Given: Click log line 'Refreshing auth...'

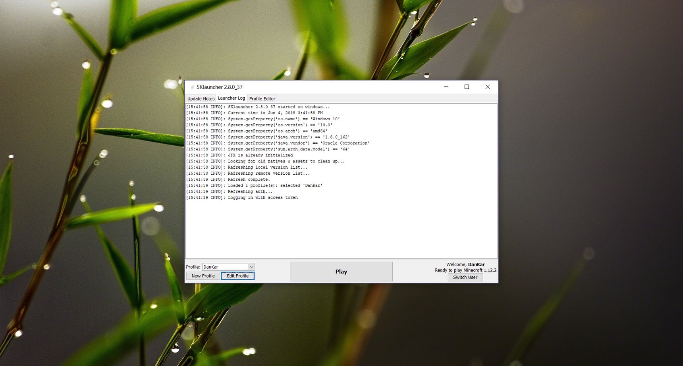Looking at the screenshot, I should (229, 191).
